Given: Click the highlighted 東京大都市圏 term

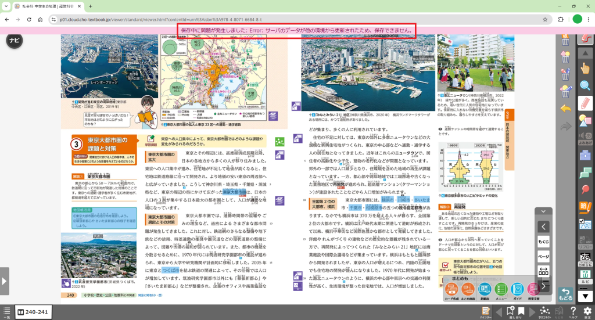Looking at the screenshot, I should point(234,192).
